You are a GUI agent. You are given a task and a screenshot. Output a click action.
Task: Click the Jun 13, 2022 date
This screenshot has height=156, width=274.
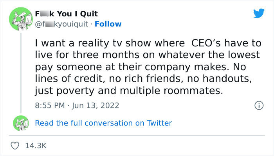click(96, 105)
